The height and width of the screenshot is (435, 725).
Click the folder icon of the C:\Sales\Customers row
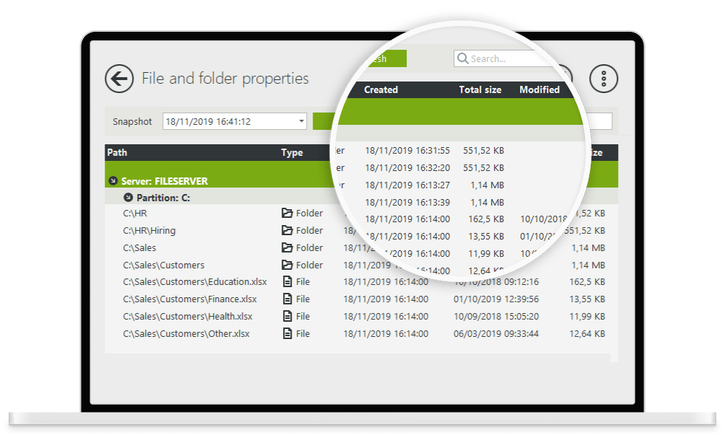[287, 265]
